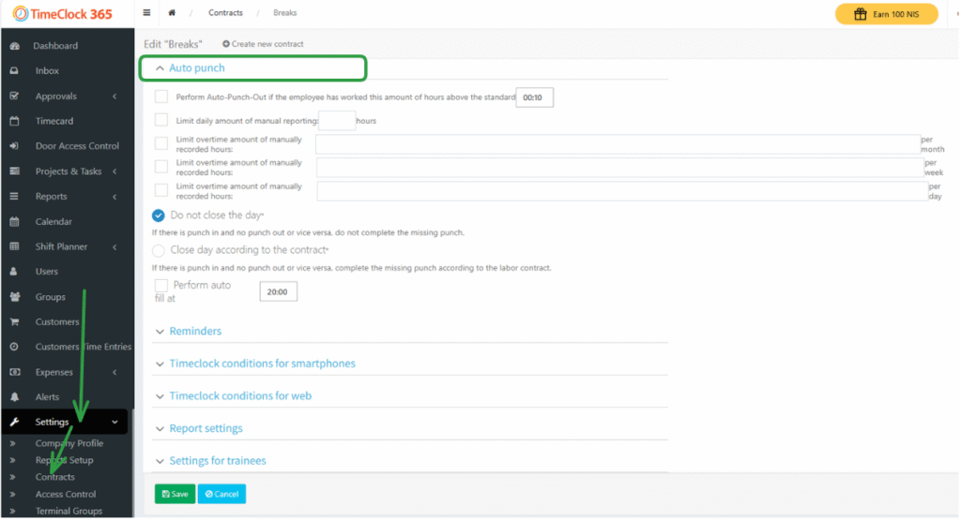Expand Timeclock conditions for smartphones
This screenshot has height=520, width=961.
coord(262,364)
